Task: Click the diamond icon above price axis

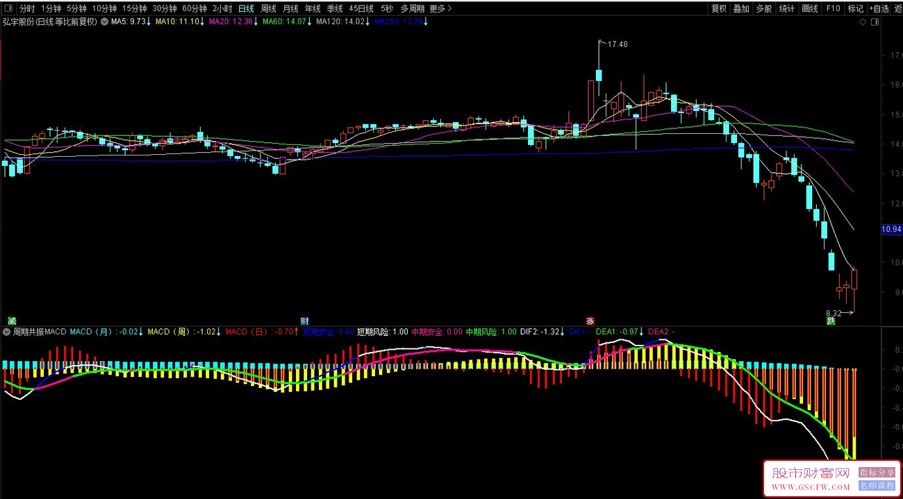Action: [x=862, y=22]
